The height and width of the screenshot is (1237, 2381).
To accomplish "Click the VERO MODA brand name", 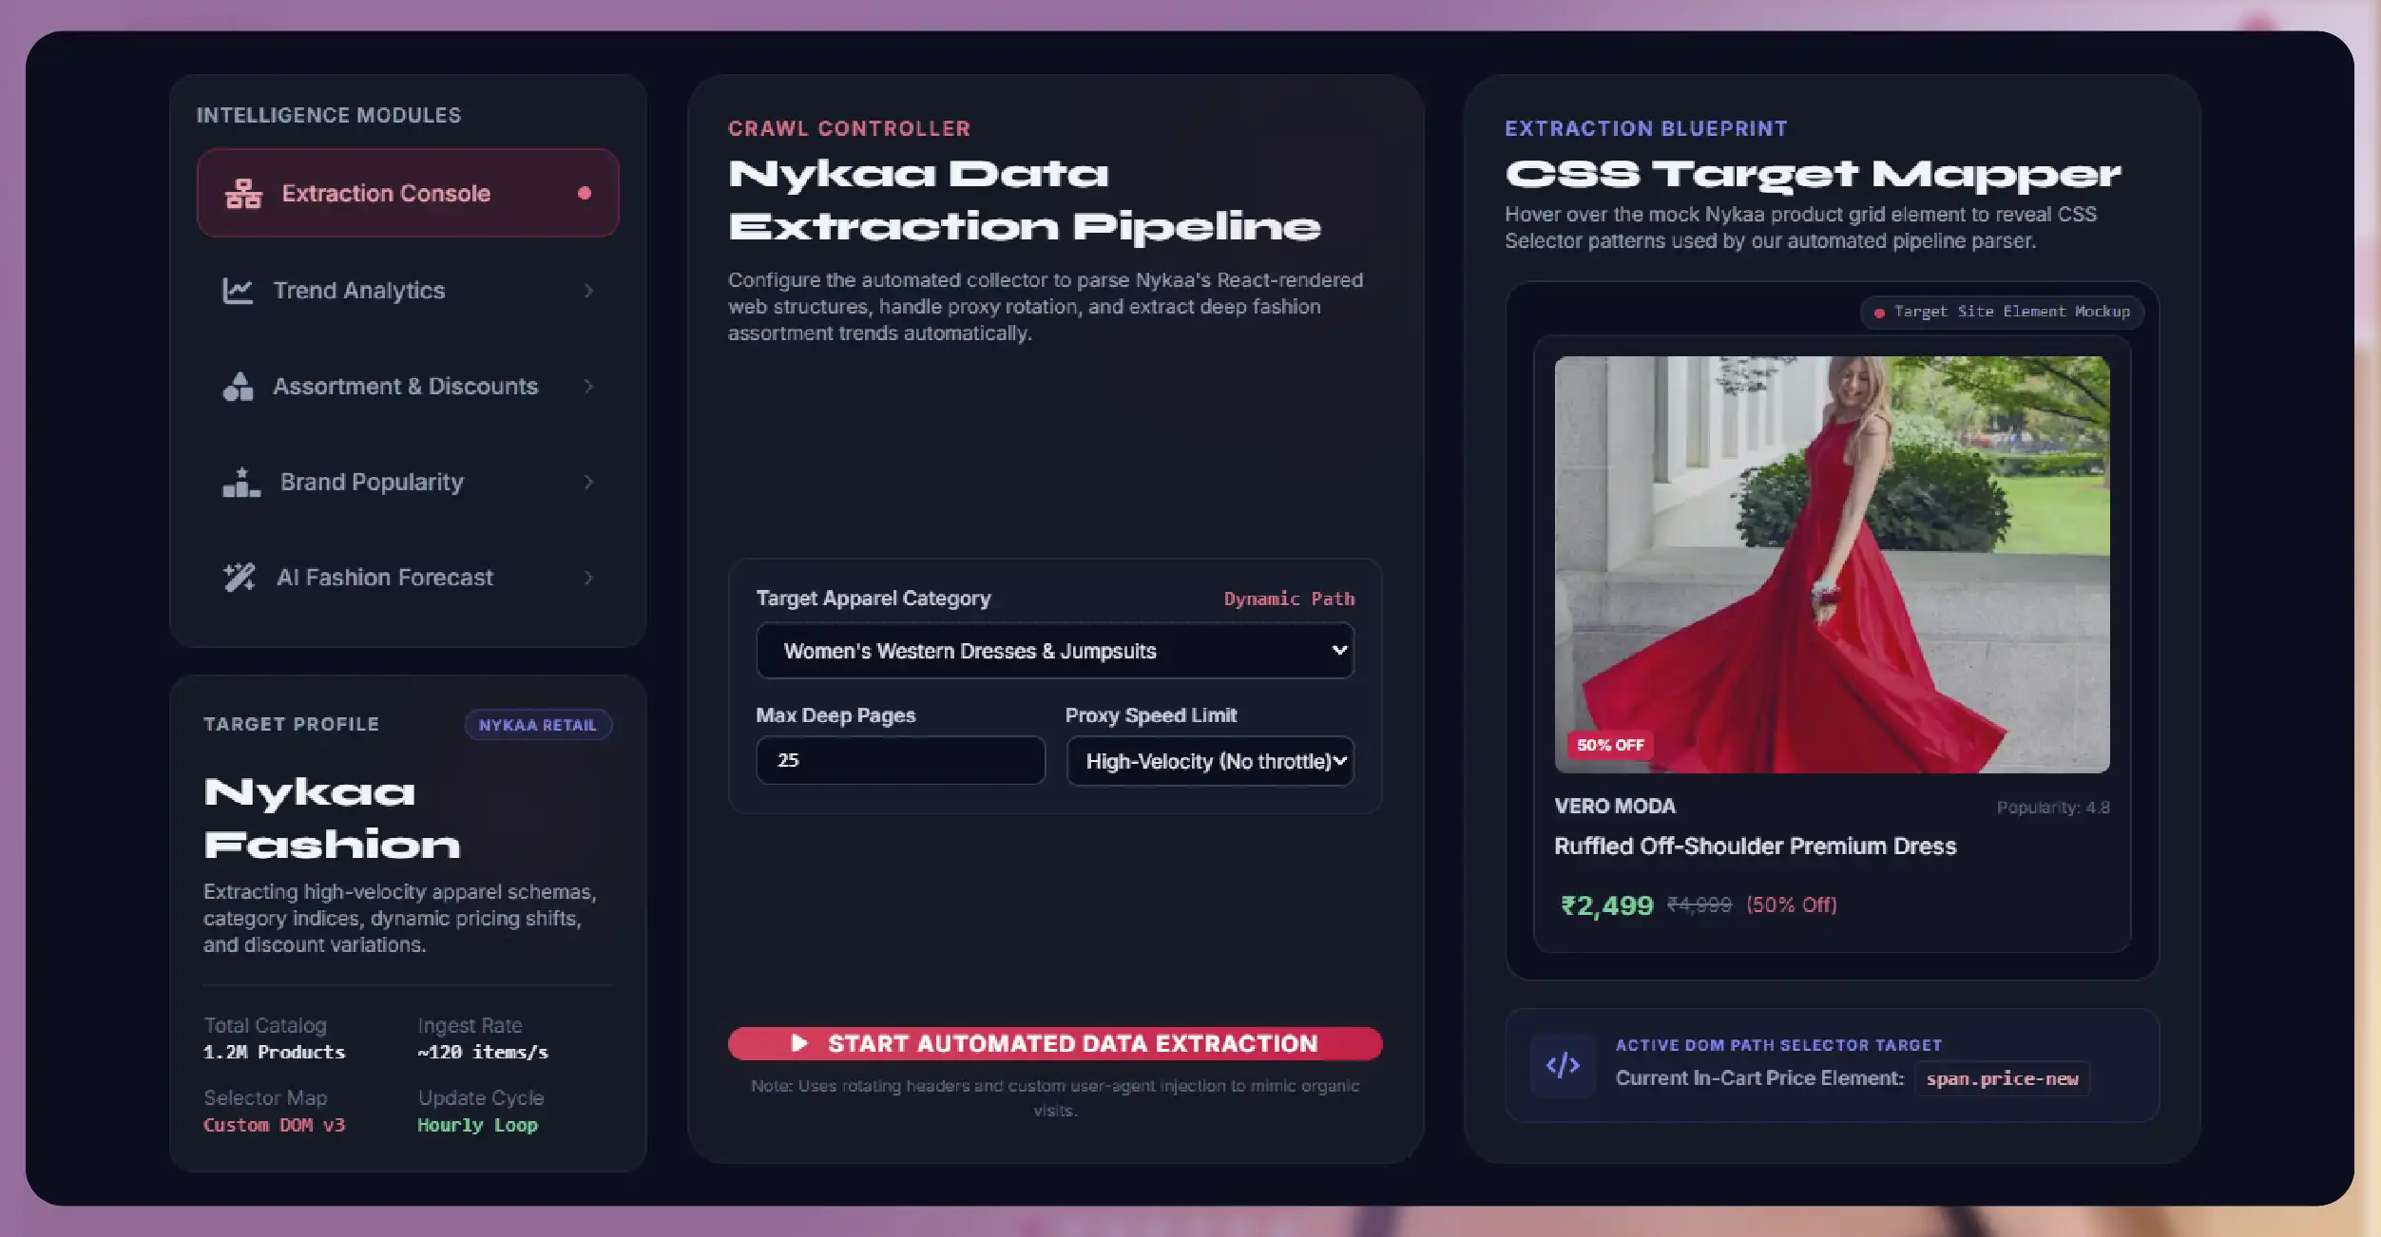I will point(1615,807).
